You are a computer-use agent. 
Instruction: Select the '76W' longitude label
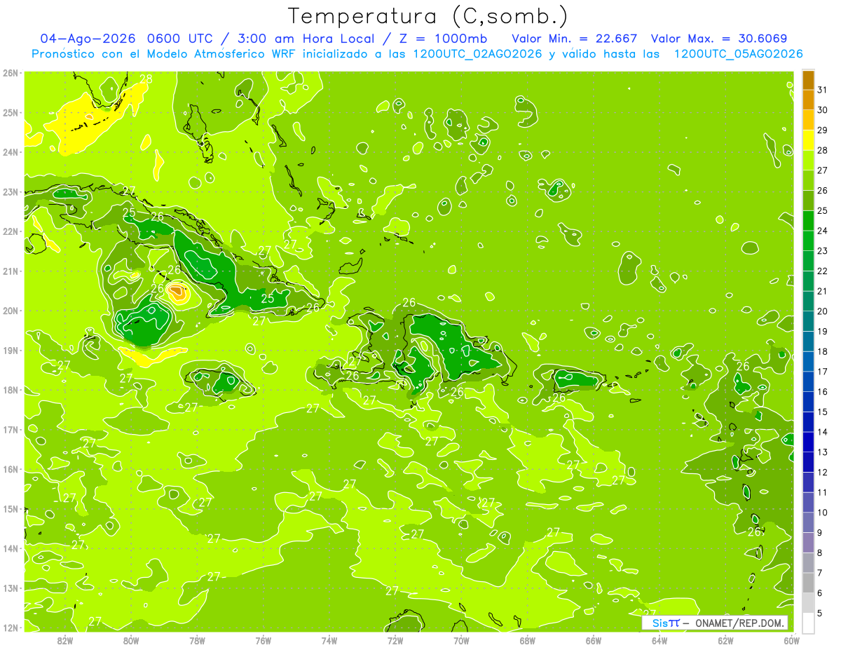click(264, 640)
